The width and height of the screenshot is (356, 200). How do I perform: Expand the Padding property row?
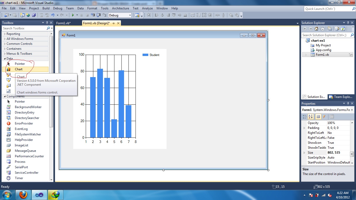coord(304,128)
